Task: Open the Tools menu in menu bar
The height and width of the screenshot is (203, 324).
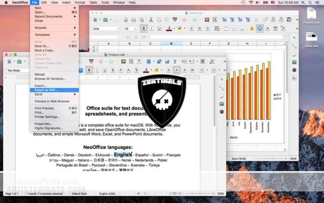Action: pyautogui.click(x=105, y=2)
